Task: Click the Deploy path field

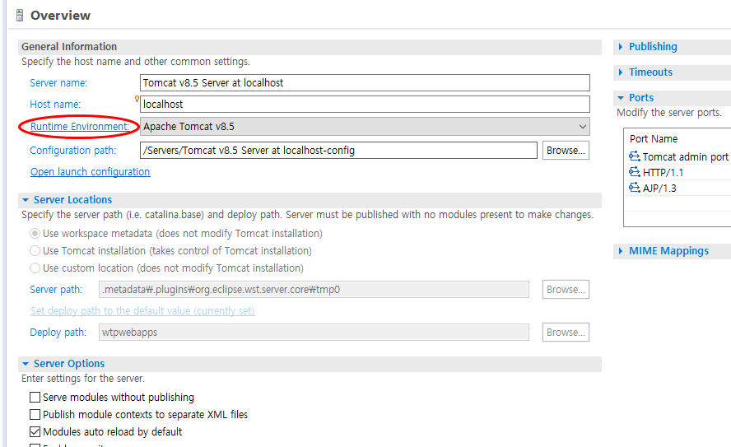Action: [x=314, y=332]
